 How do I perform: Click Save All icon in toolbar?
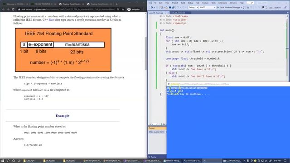[173, 7]
